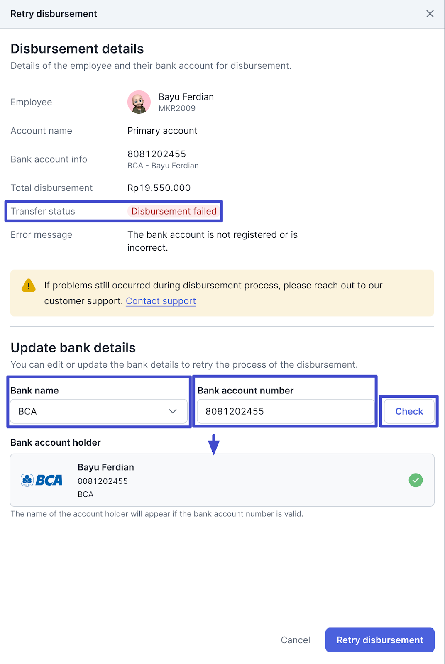Click the BCA bank logo
Screen dimensions: 445x664
point(42,480)
